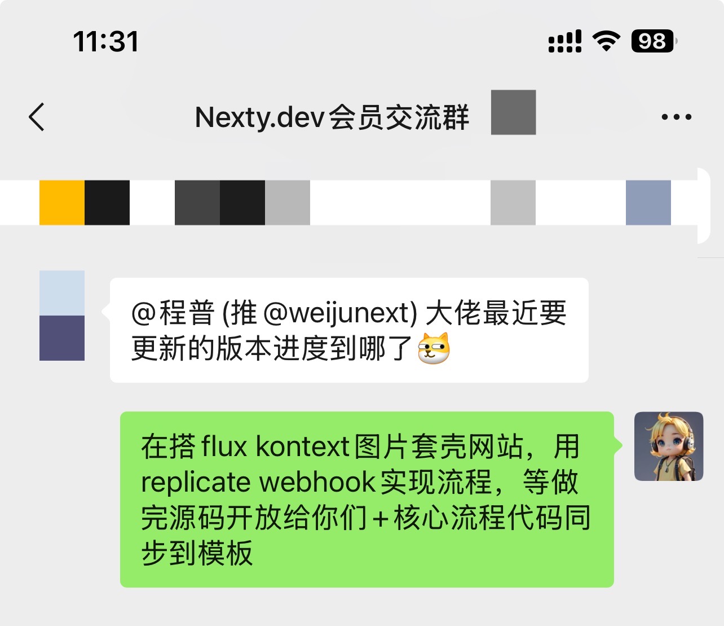Tap the text 步到模板 ending green message
The width and height of the screenshot is (724, 626).
[197, 553]
